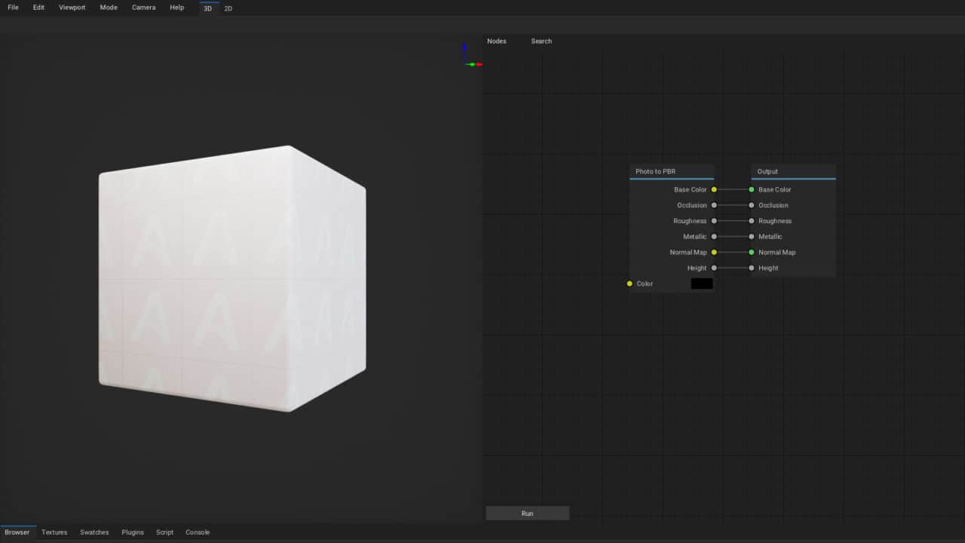Open the Nodes menu in node editor

pos(497,41)
